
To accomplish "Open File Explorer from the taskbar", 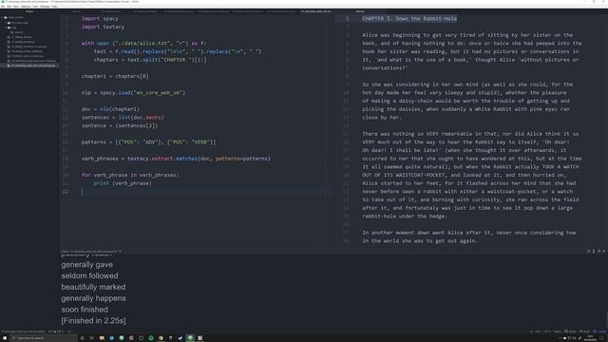I will tap(102, 338).
